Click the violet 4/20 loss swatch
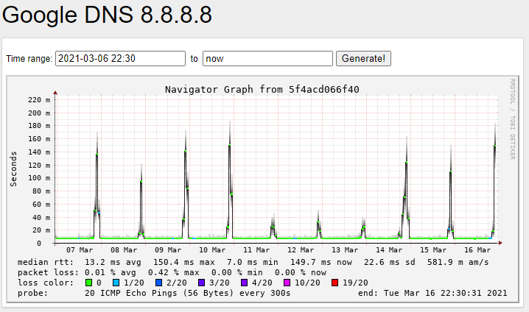 click(x=245, y=283)
